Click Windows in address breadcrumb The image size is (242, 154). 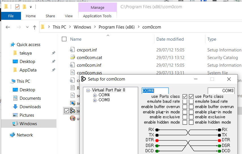point(82,27)
